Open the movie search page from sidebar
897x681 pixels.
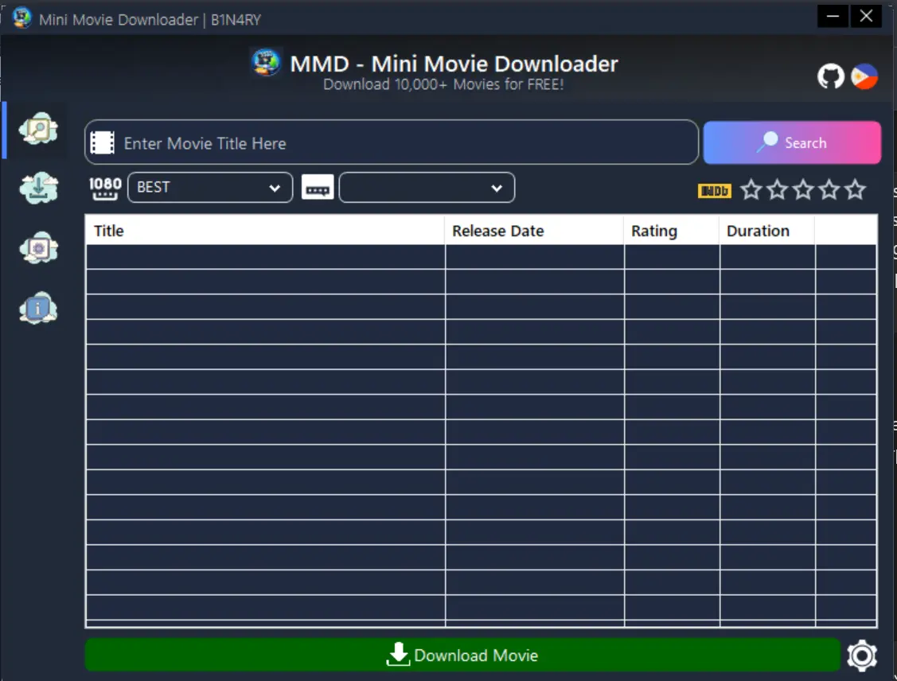click(38, 129)
